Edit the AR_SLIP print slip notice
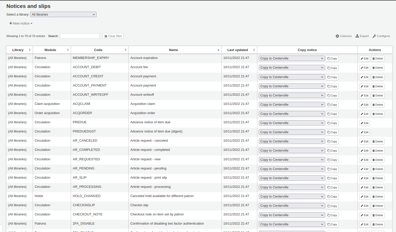Viewport: 396px width, 232px height. click(x=364, y=178)
